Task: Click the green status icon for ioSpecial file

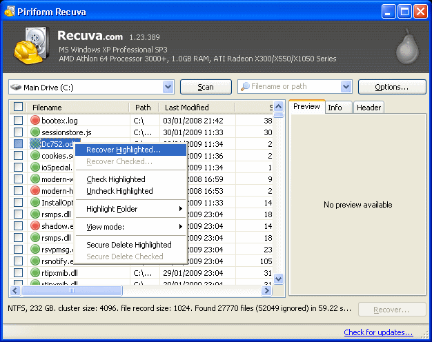Action: 35,167
